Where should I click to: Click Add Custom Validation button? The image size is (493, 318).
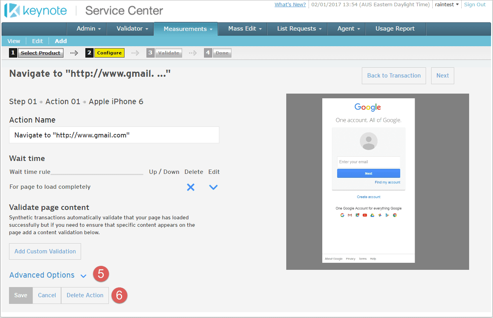[x=45, y=251]
